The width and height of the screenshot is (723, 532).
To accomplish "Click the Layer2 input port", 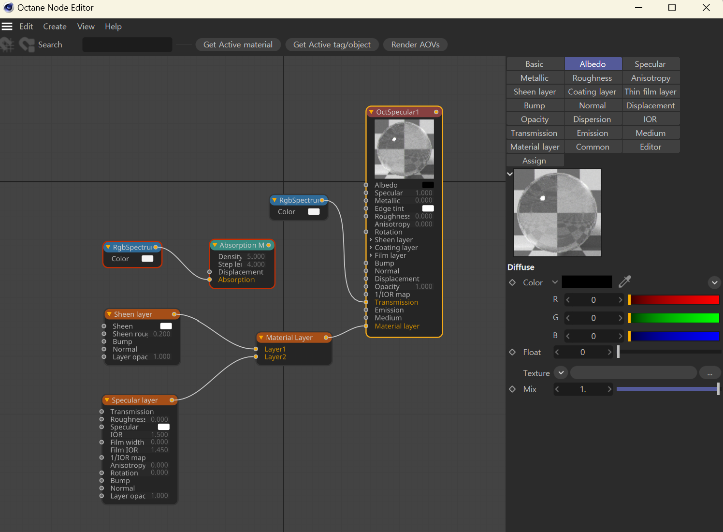I will click(256, 357).
